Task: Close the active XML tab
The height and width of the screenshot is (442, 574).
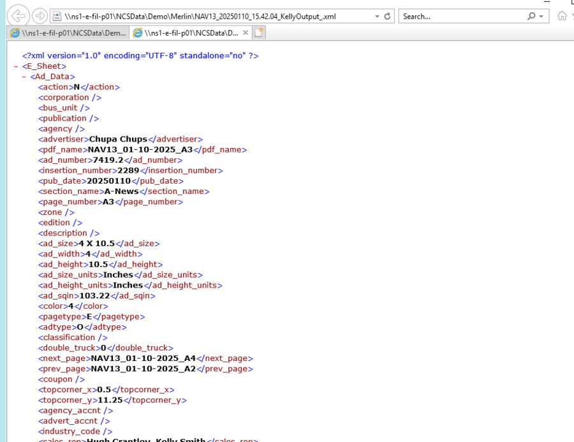Action: 246,33
